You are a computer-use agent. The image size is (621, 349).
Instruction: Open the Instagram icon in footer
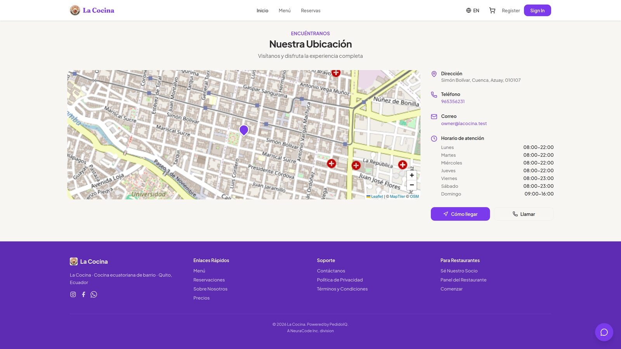(x=73, y=294)
